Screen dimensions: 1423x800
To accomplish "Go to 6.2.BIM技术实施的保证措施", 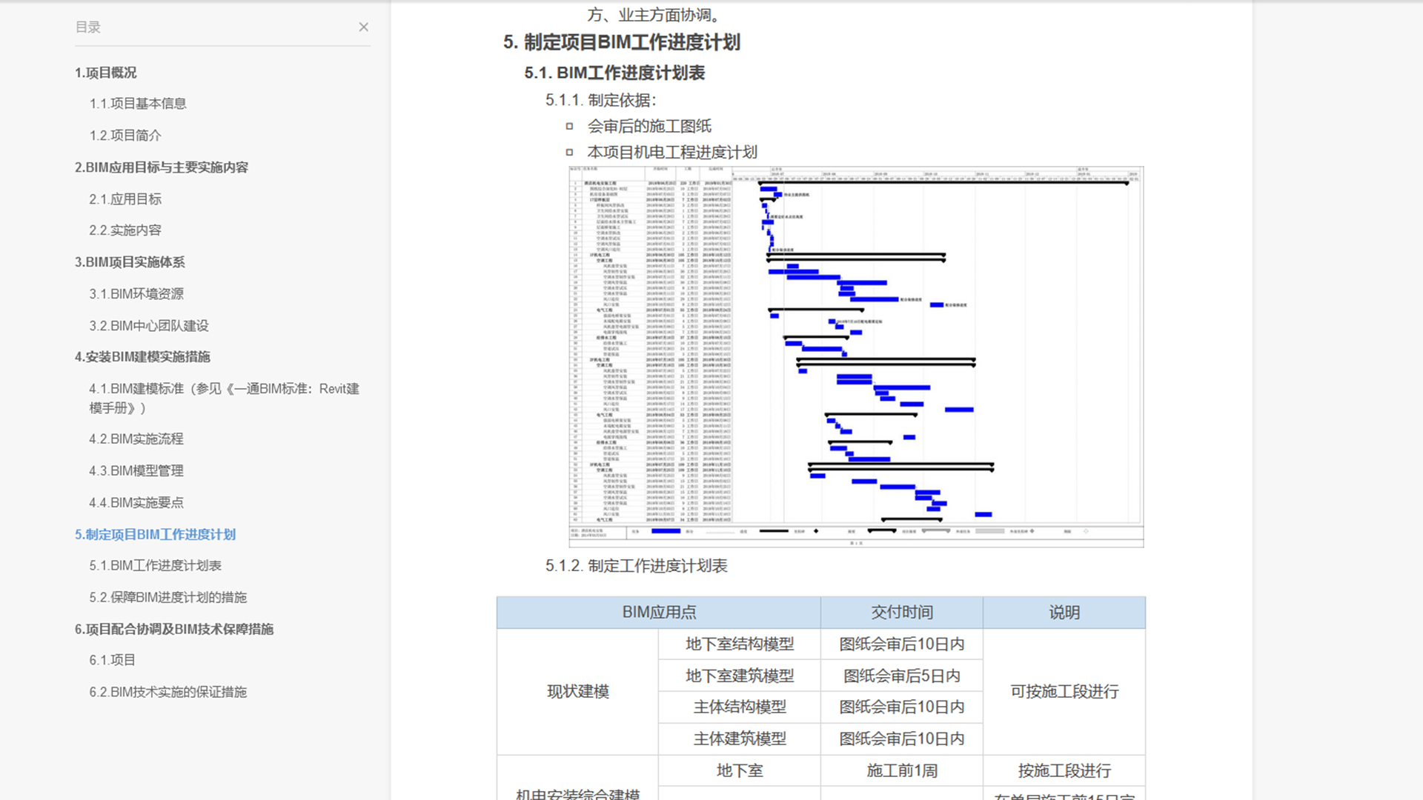I will click(x=168, y=693).
